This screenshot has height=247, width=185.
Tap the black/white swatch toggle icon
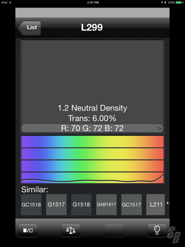coord(28,230)
